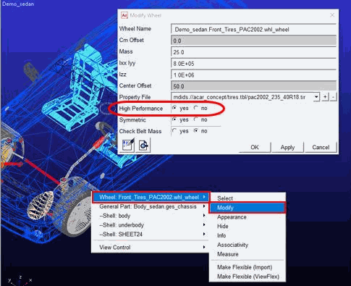Click into the Mass input field
The width and height of the screenshot is (351, 286).
[253, 52]
